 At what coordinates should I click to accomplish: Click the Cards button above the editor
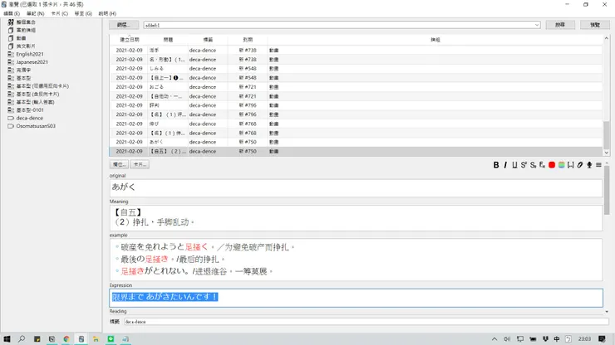(140, 164)
